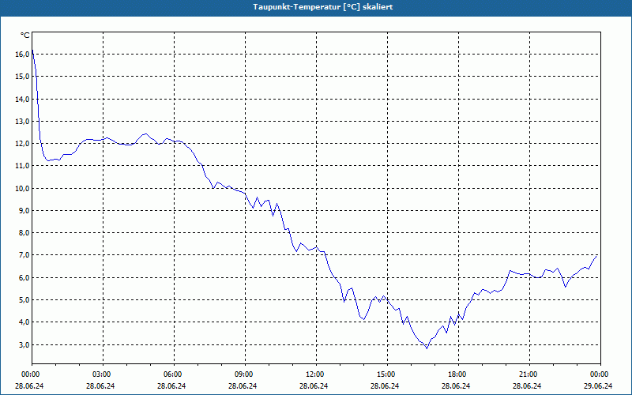Select the 7,0 y-axis value
Viewport: 632px width, 395px height.
pos(23,255)
